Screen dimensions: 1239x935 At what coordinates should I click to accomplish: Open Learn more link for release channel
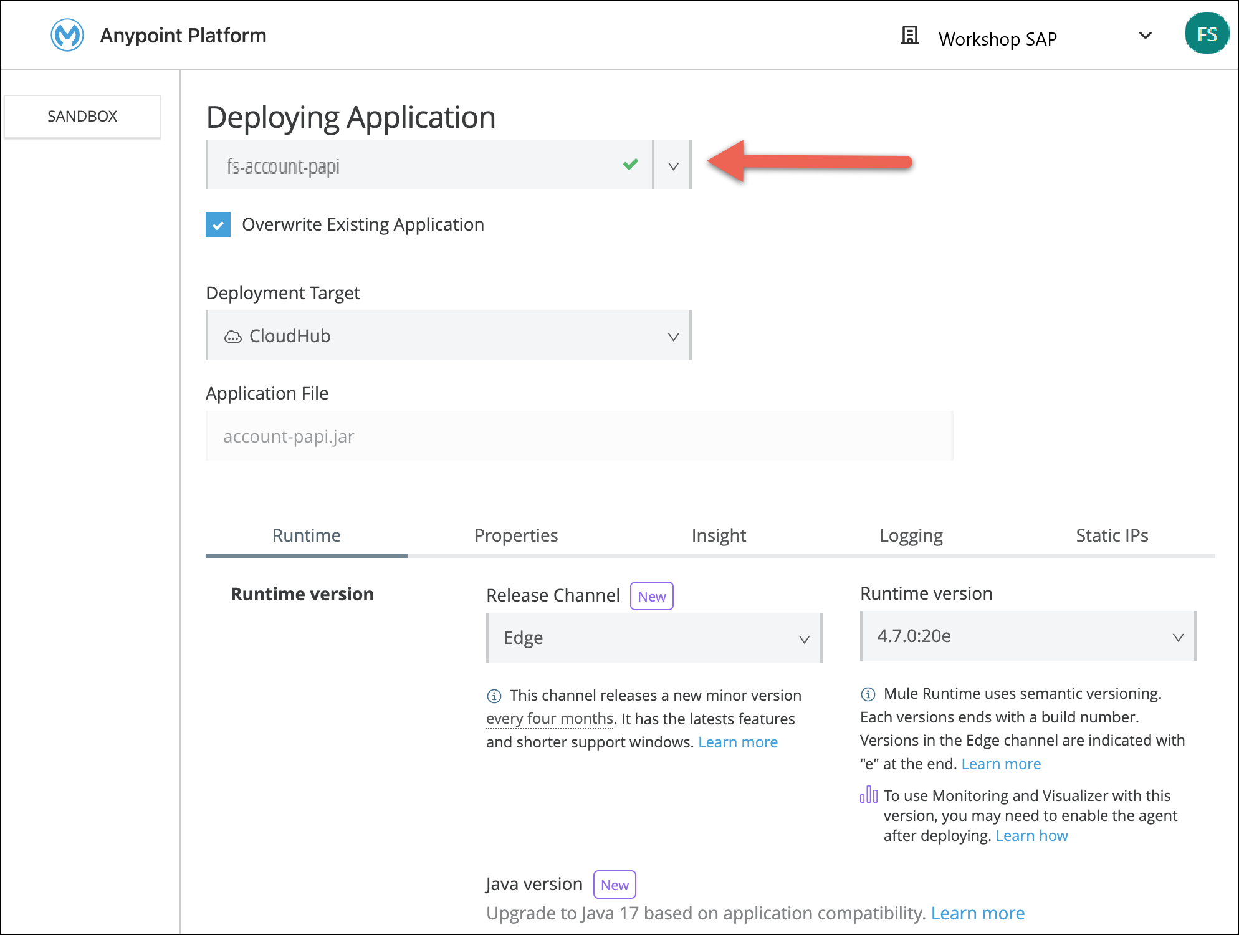tap(738, 742)
